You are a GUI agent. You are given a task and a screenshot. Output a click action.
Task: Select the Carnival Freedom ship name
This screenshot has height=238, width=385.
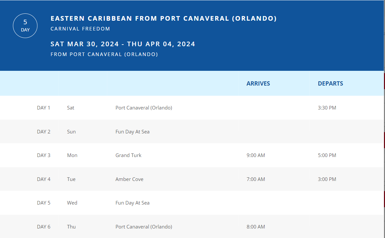pyautogui.click(x=80, y=29)
